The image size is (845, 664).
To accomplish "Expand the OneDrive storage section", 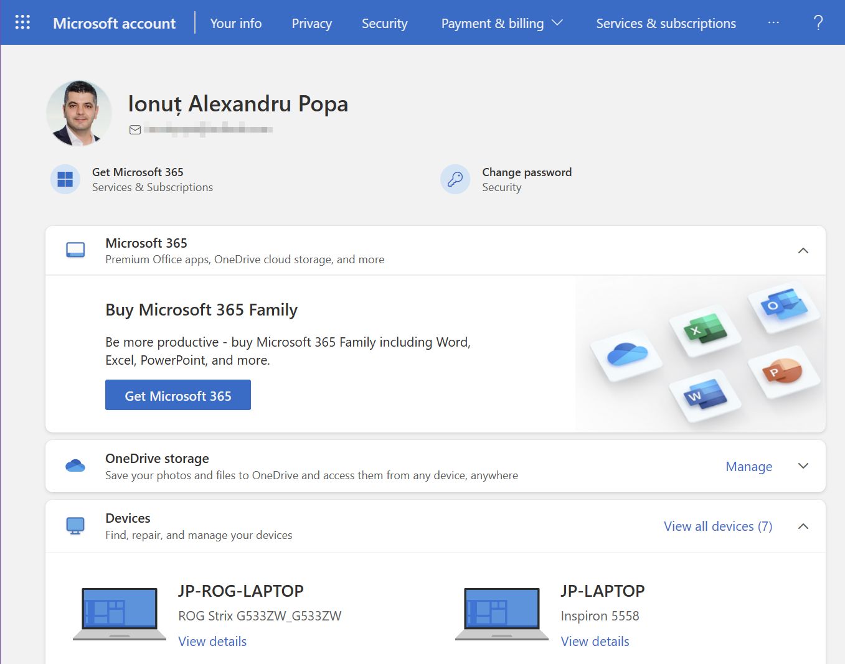I will (x=803, y=466).
